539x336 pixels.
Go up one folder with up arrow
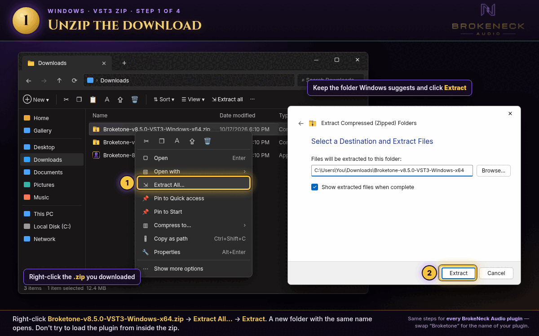tap(59, 81)
